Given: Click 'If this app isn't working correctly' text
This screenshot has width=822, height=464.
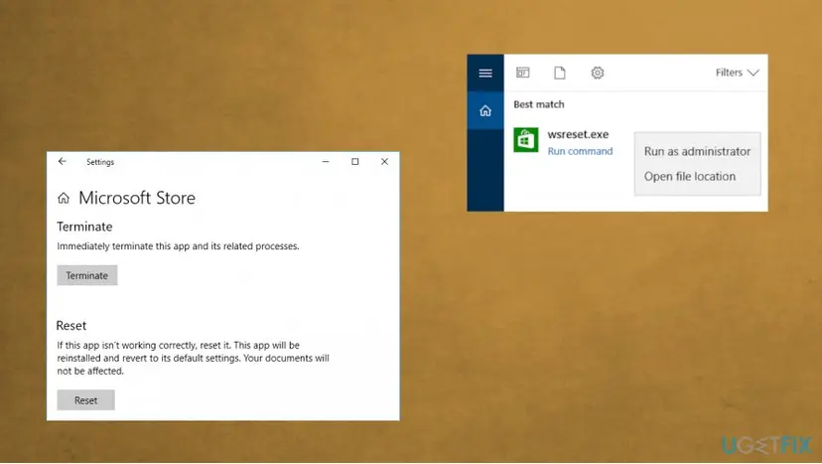Looking at the screenshot, I should point(193,358).
